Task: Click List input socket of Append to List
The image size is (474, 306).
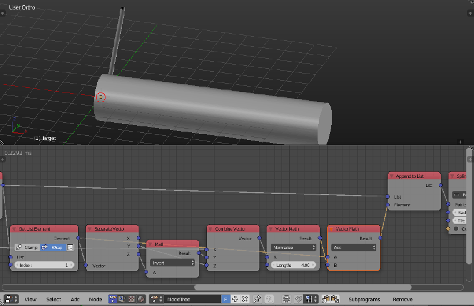Action: (388, 197)
